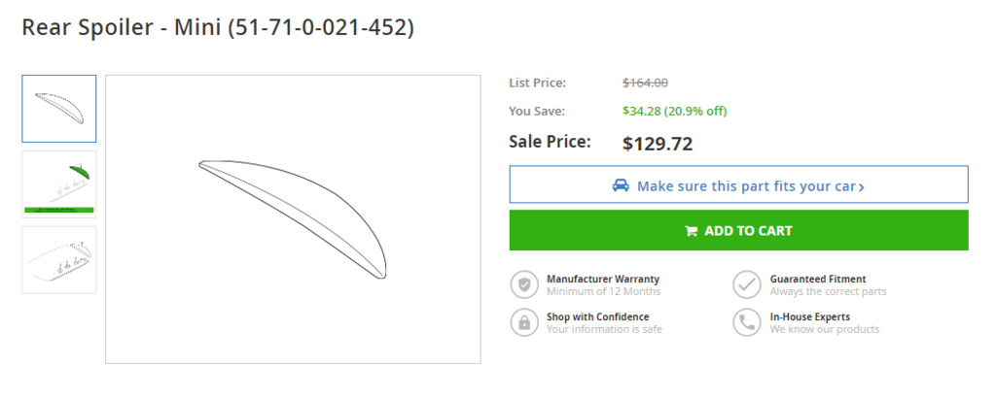This screenshot has width=996, height=398.
Task: Click the Guaranteed Fitment checkmark icon
Action: pyautogui.click(x=747, y=284)
